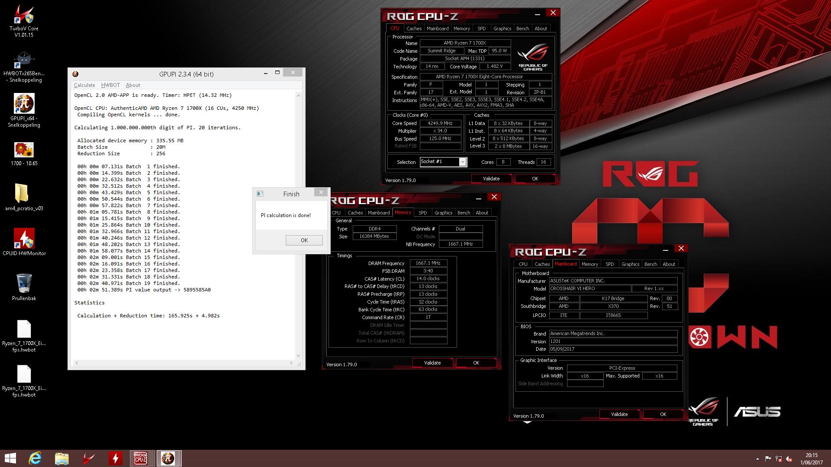Viewport: 831px width, 467px height.
Task: Switch to Graphics tab in Mainboard window
Action: point(630,264)
